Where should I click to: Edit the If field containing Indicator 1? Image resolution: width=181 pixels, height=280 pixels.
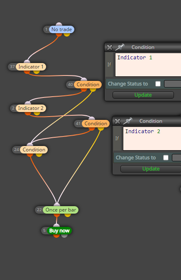pos(148,65)
